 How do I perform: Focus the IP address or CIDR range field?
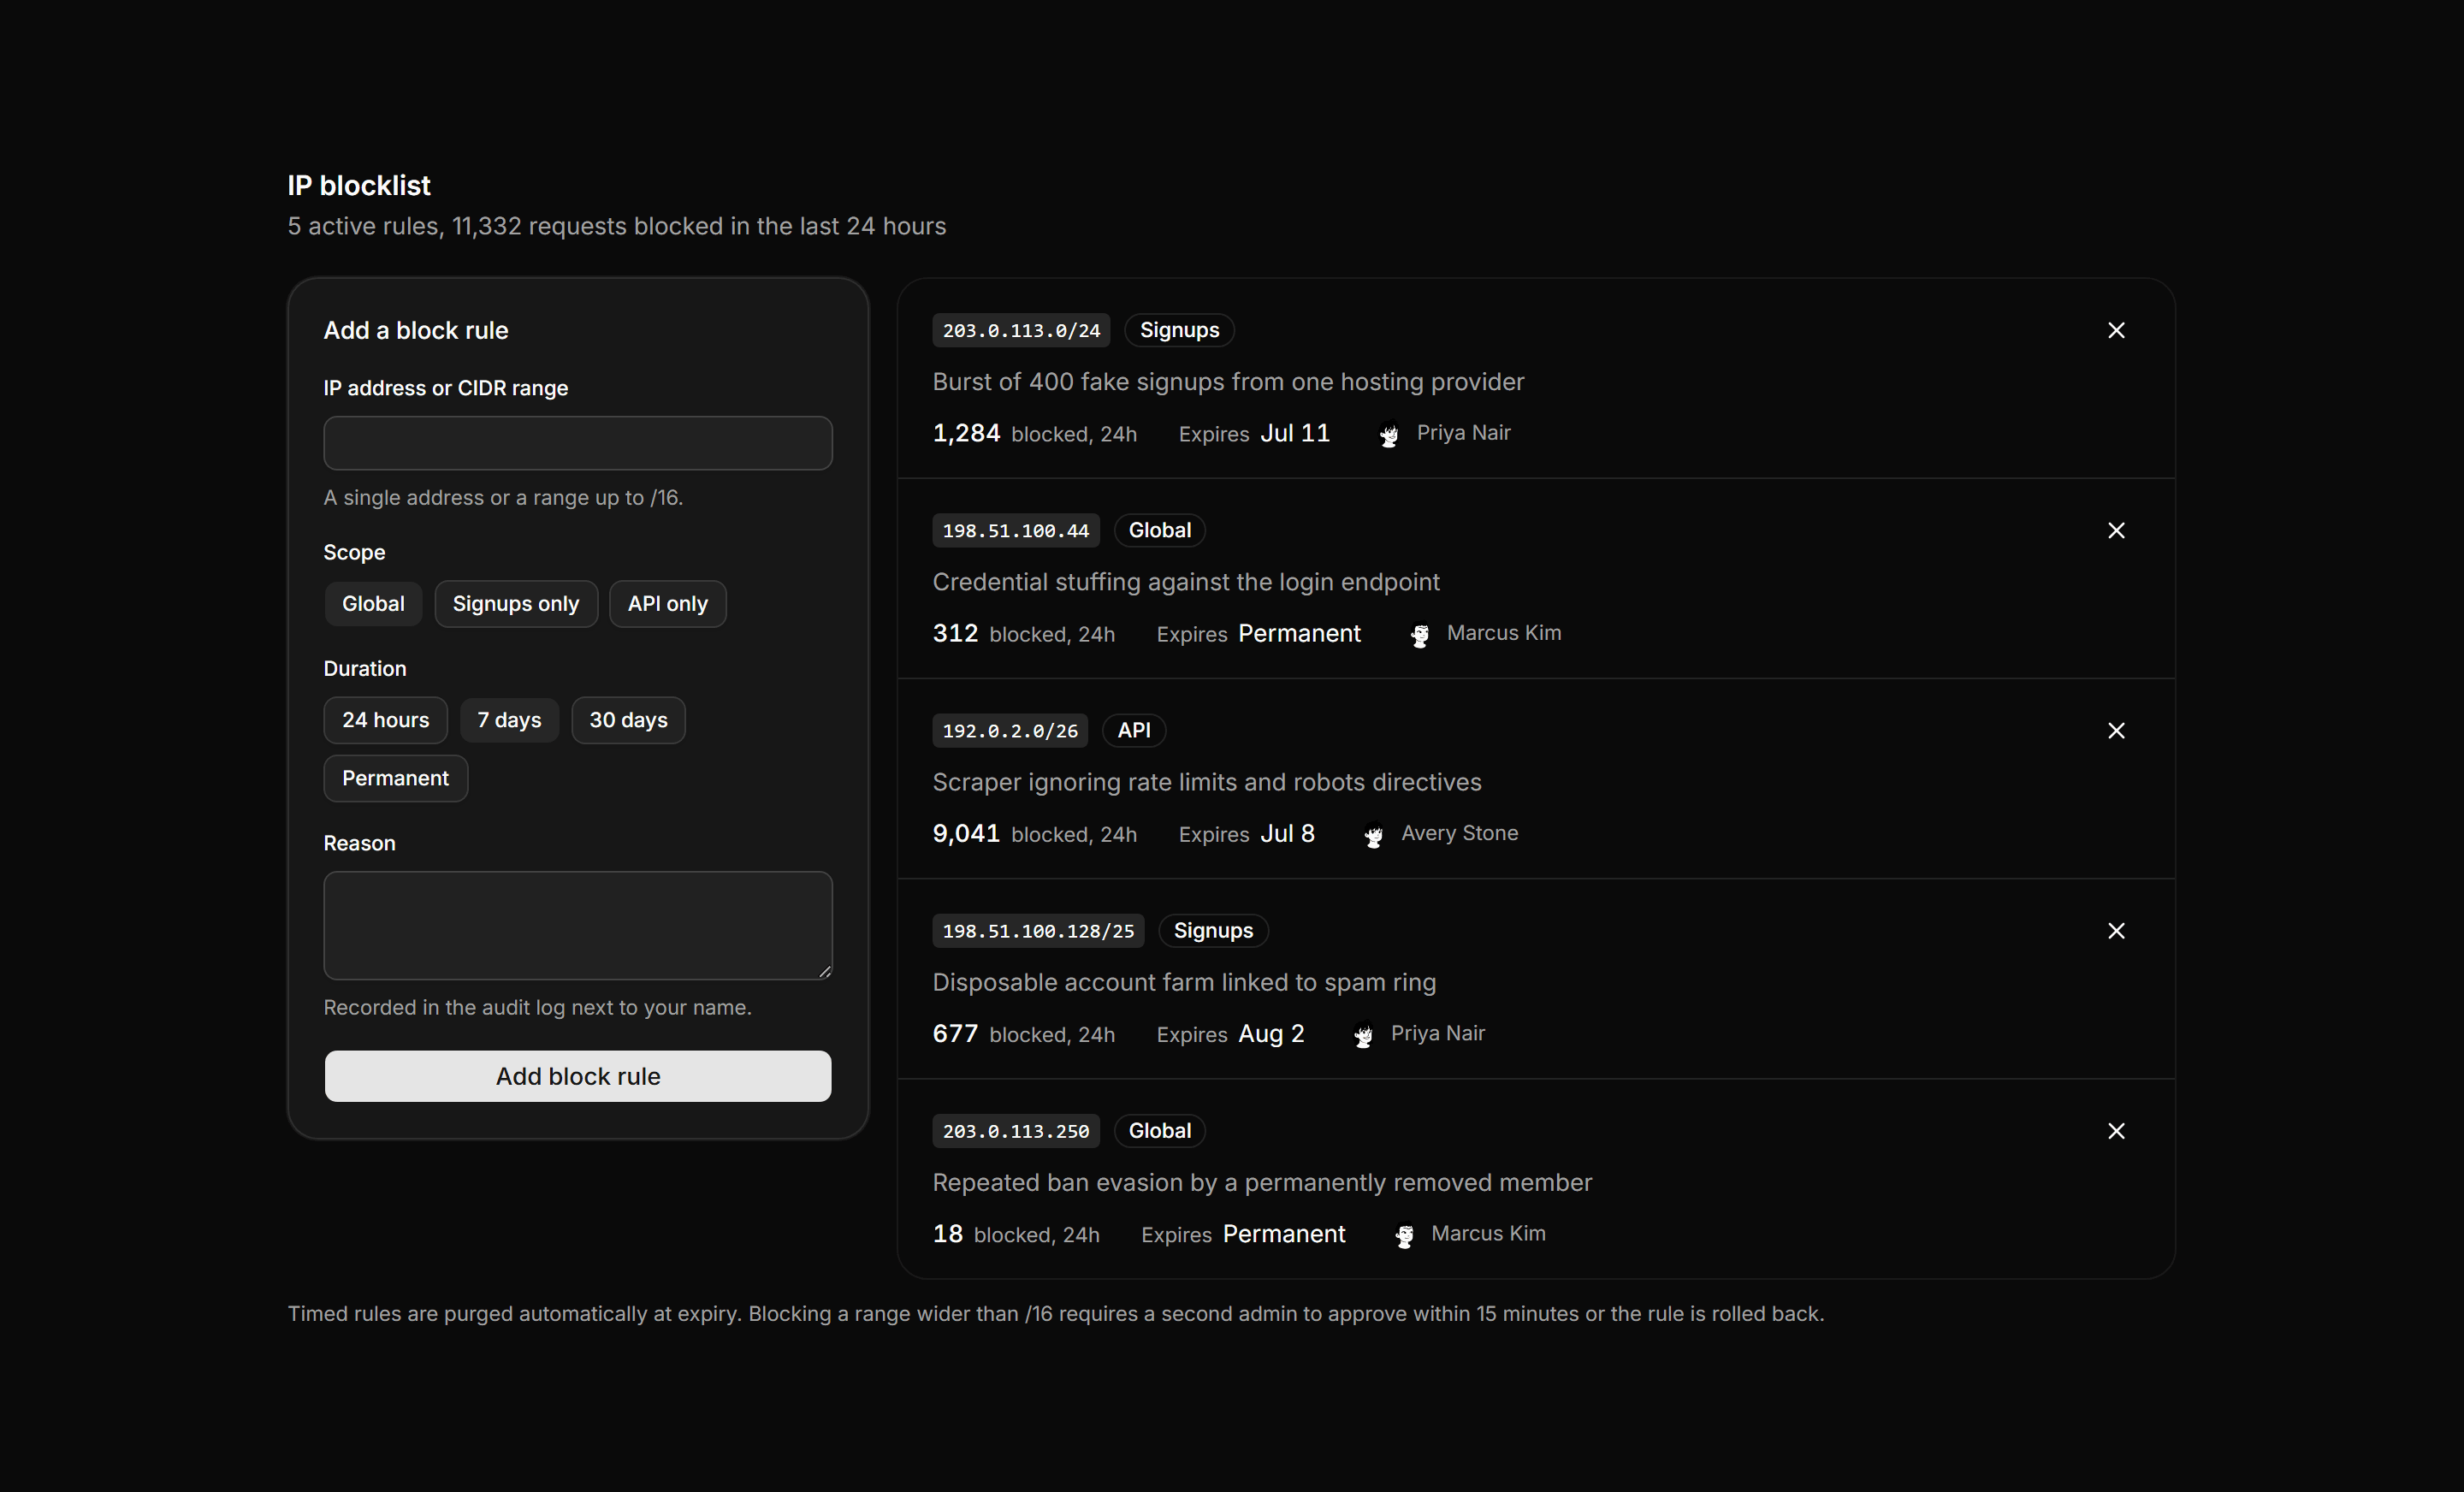578,443
